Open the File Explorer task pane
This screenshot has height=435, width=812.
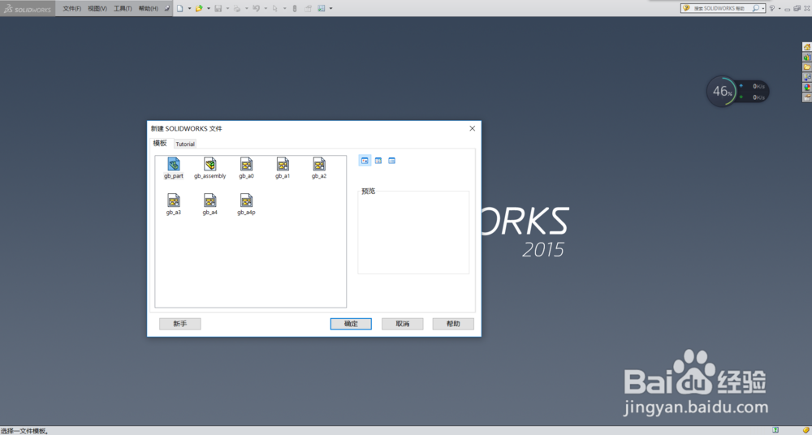[807, 67]
